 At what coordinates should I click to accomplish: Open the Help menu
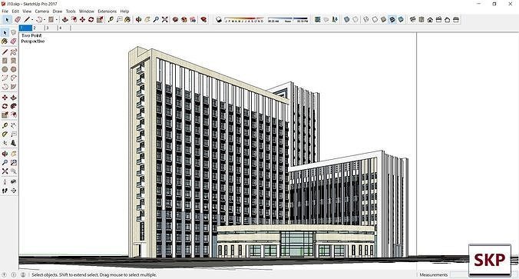[124, 12]
